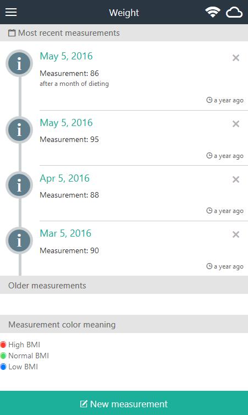Viewport: 248px width, 415px height.
Task: Open info icon for the 95 measurement
Action: tap(19, 130)
